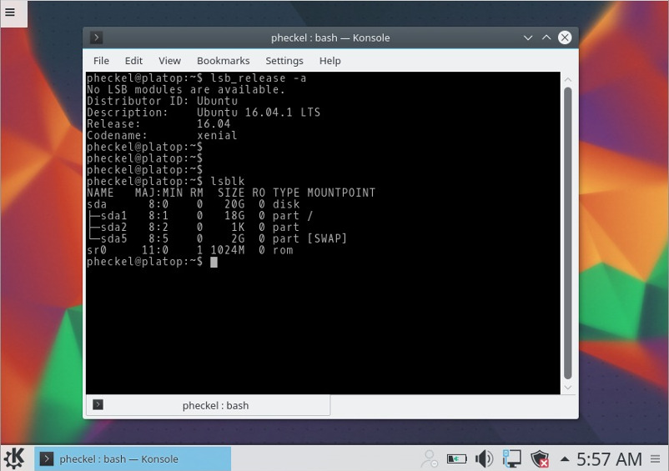The height and width of the screenshot is (471, 669).
Task: Minimize Konsole with the down chevron
Action: pyautogui.click(x=528, y=38)
